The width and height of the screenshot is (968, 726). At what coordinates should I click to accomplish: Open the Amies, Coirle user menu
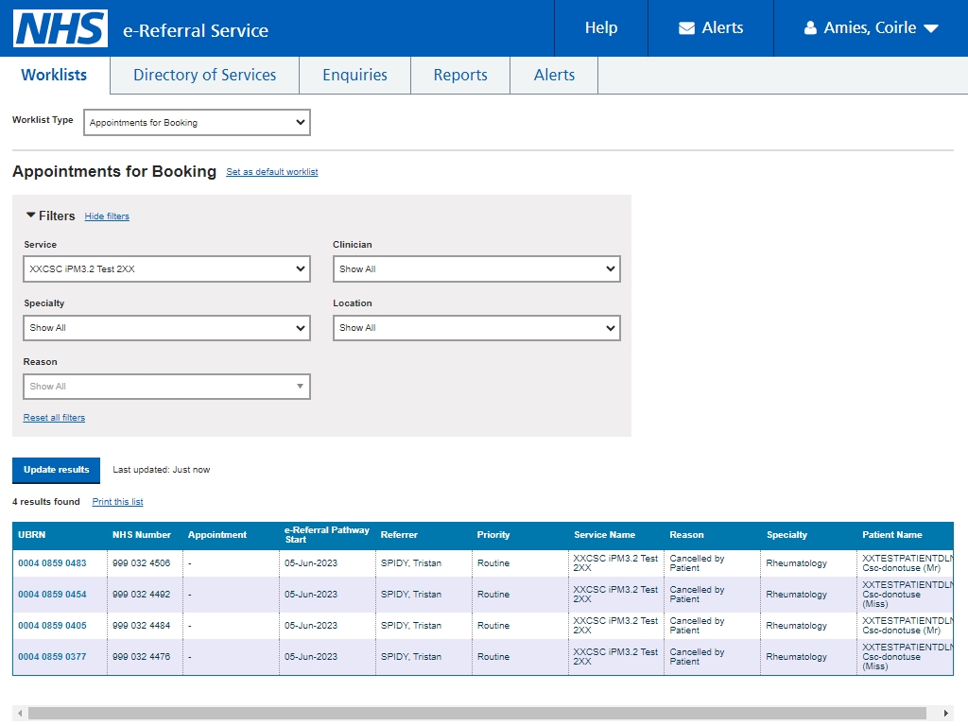point(871,27)
